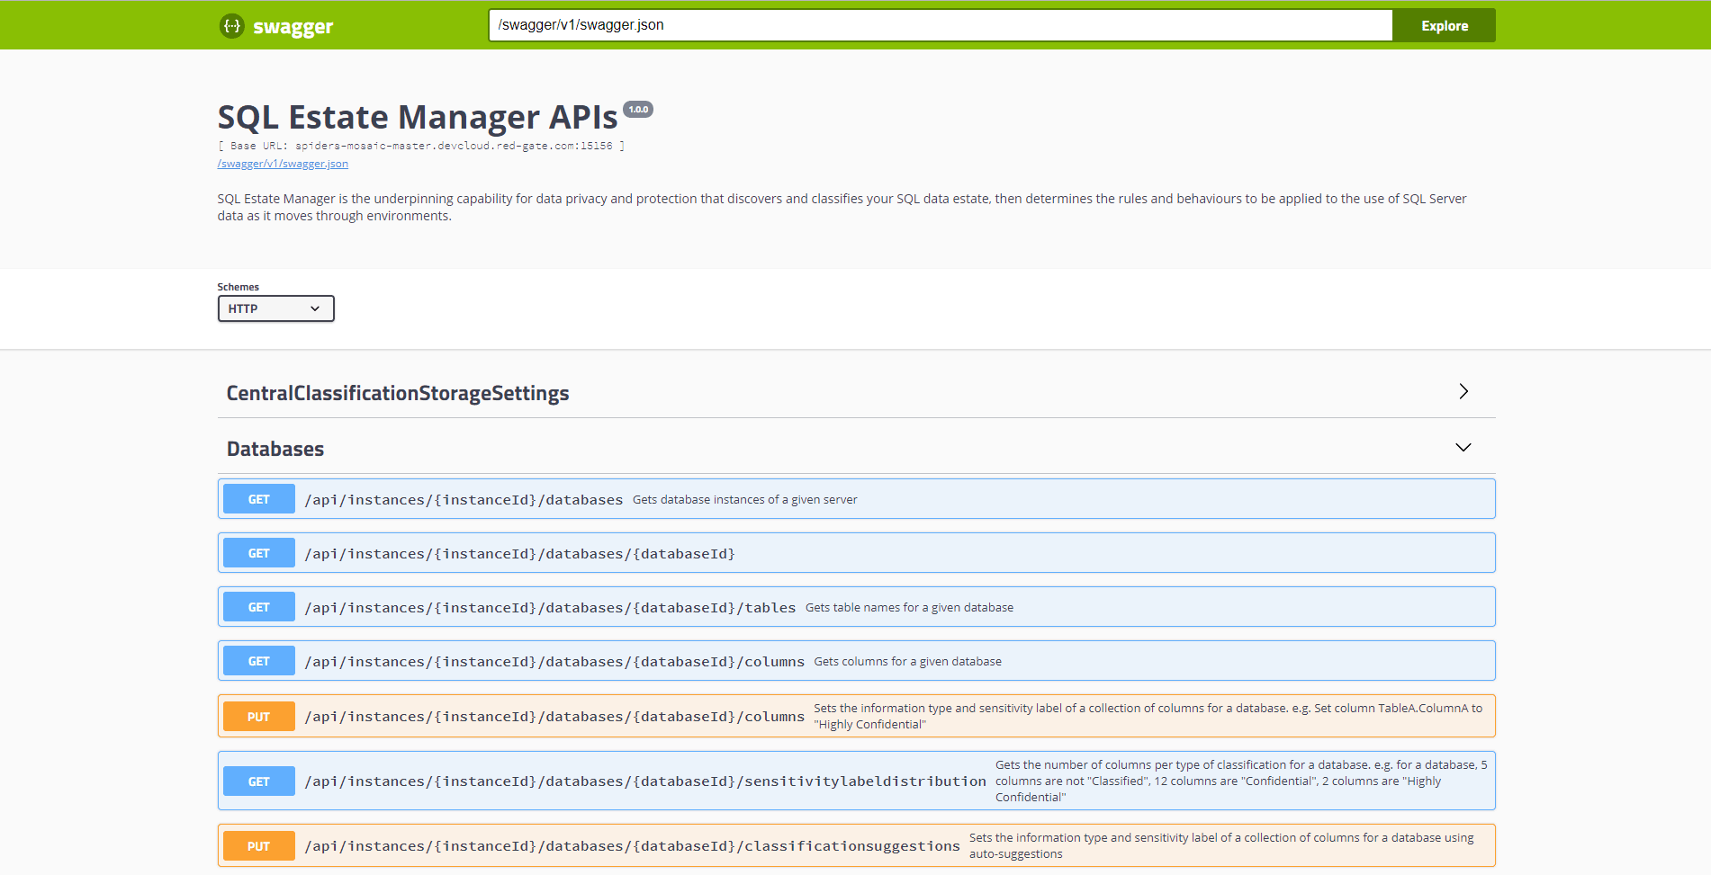
Task: Click 'Gets columns for a given database' description
Action: tap(907, 662)
